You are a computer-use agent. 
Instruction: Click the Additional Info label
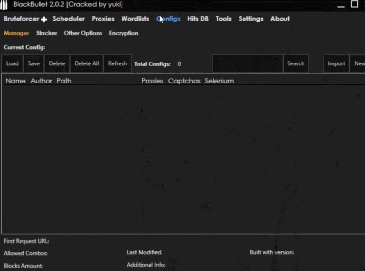(146, 265)
